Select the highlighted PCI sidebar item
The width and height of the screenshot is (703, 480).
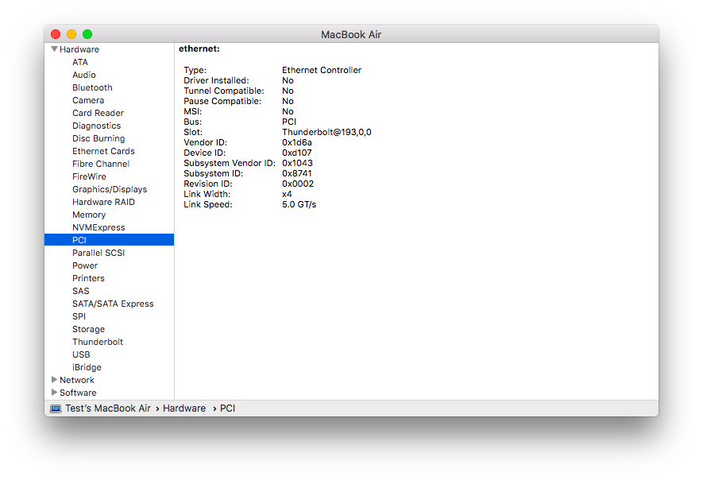coord(109,239)
